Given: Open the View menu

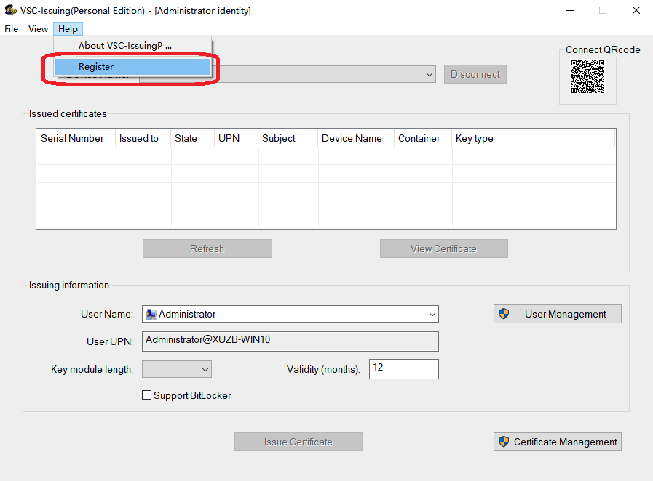Looking at the screenshot, I should [38, 29].
